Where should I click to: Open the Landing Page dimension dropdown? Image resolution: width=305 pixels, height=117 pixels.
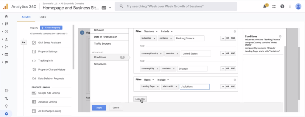[x=150, y=87]
